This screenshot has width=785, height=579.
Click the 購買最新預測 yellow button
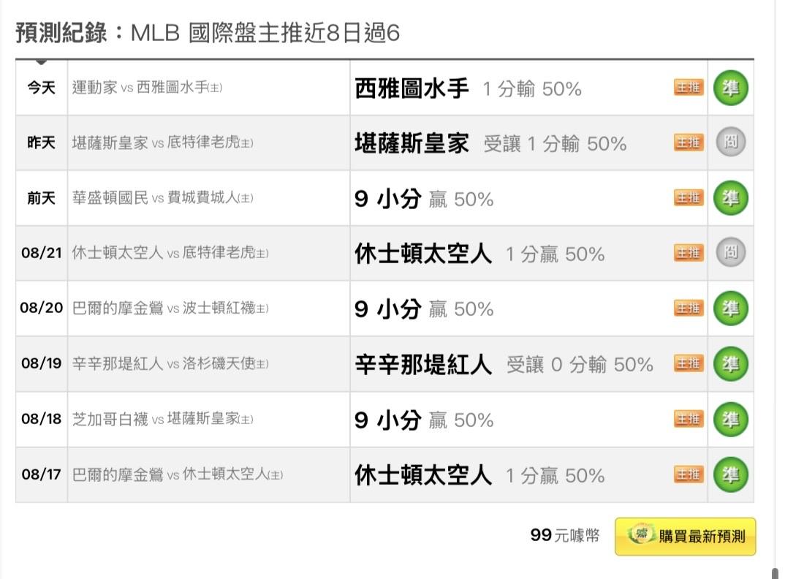click(x=686, y=537)
